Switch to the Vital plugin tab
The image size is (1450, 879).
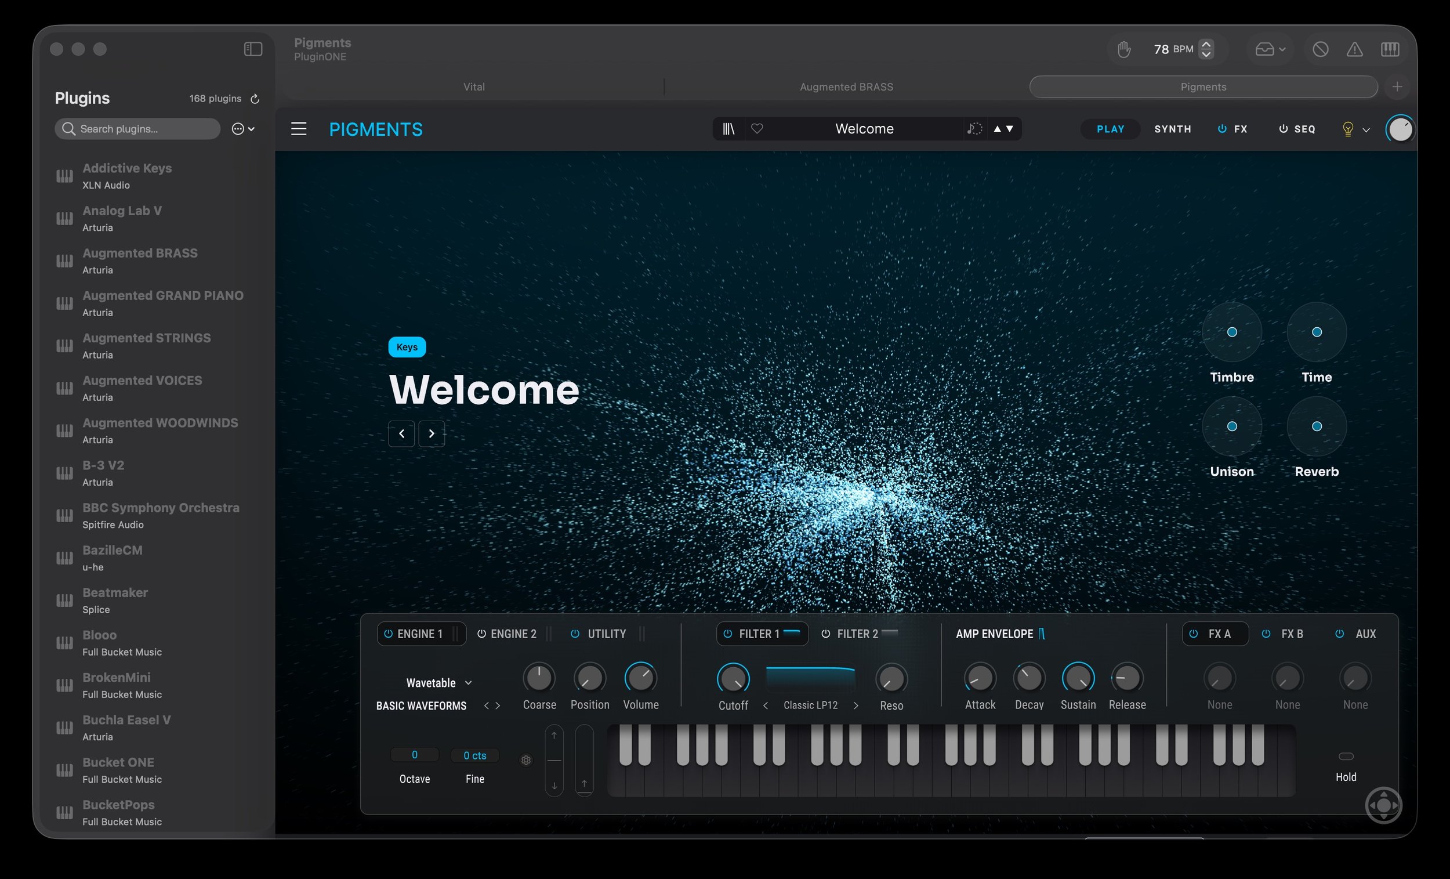(474, 87)
